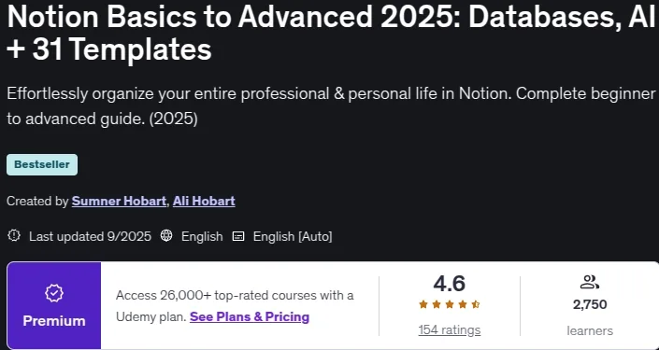Open Sumner Hobart instructor profile
Viewport: 659px width, 350px height.
(x=119, y=201)
